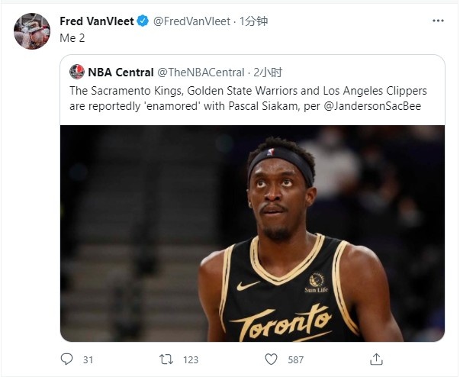The height and width of the screenshot is (377, 460).
Task: Click the Fred VanVleet display name
Action: click(97, 21)
